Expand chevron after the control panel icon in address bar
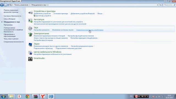Viewport: 176px width, 99px height. [13, 5]
